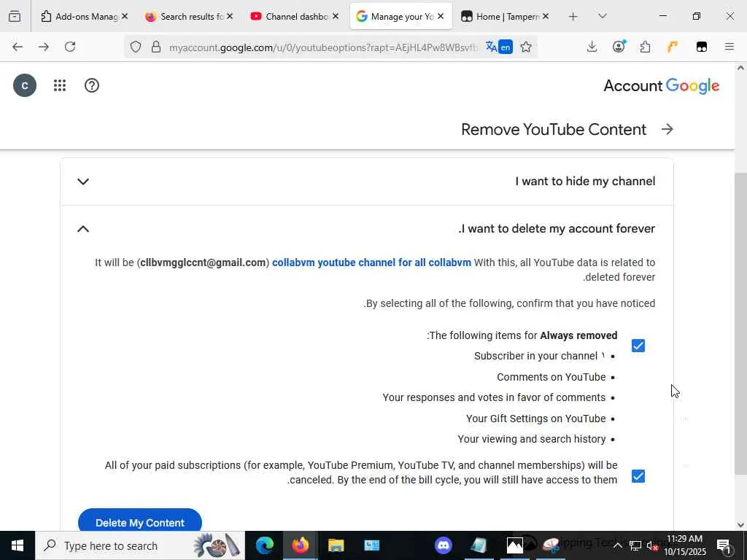Viewport: 747px width, 560px height.
Task: Open the Photos app taskbar icon
Action: tap(514, 545)
